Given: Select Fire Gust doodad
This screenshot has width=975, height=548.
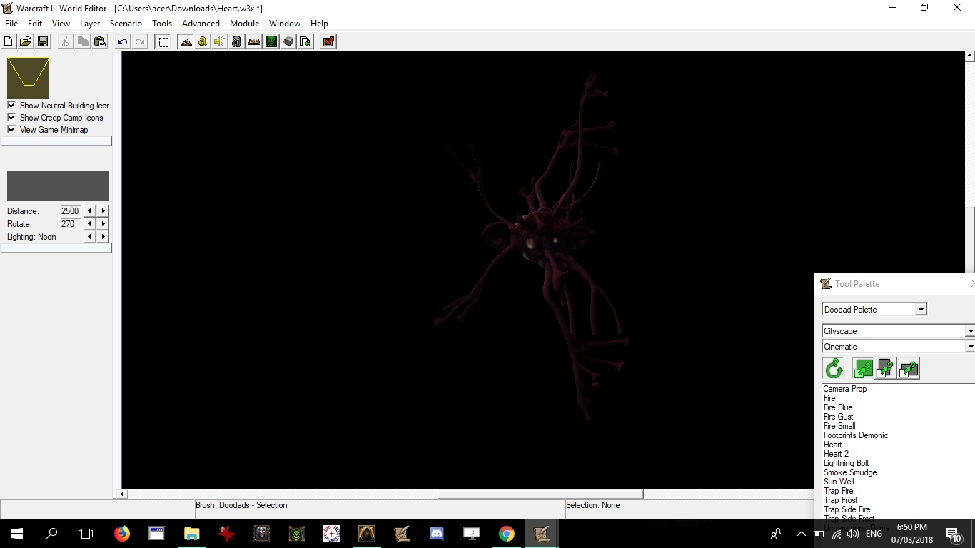Looking at the screenshot, I should (x=838, y=417).
